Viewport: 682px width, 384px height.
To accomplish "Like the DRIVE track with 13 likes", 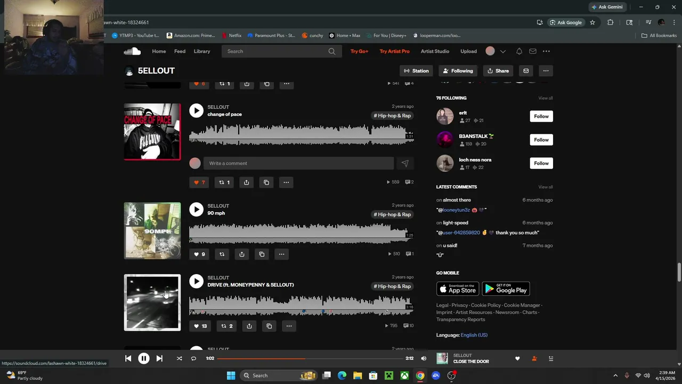I will [x=200, y=326].
